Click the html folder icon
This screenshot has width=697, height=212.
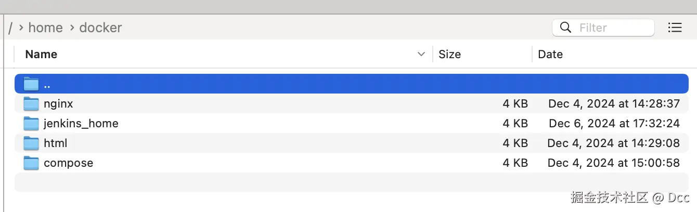click(31, 143)
